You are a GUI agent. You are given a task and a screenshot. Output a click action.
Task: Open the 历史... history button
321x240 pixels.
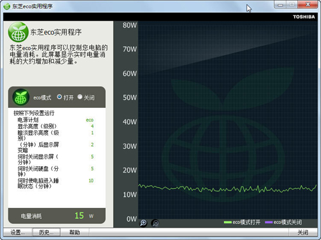[46, 232]
